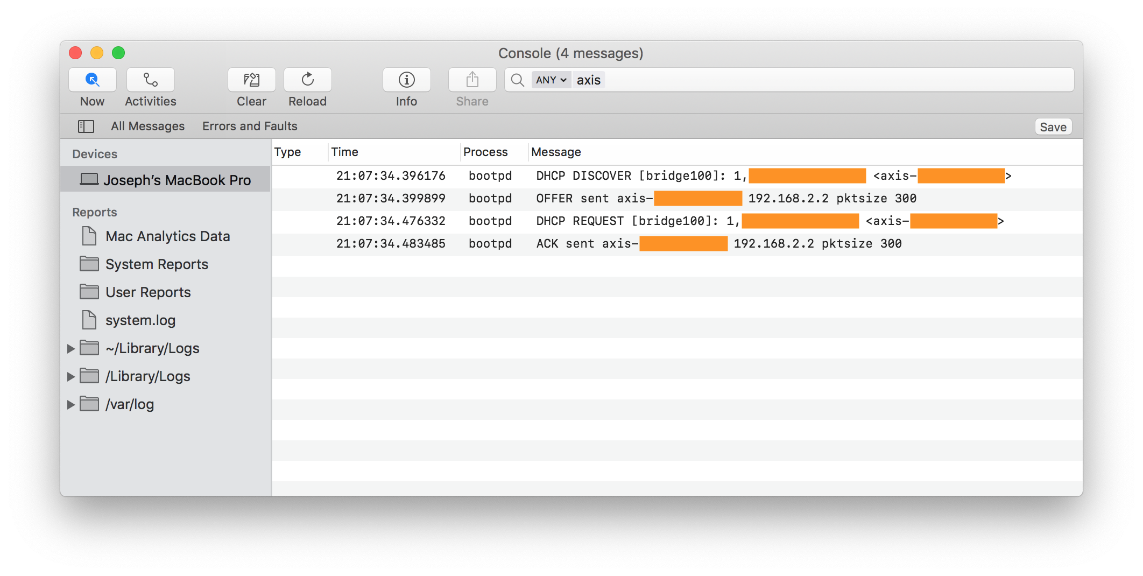The image size is (1143, 576).
Task: Switch to All Messages filter
Action: (147, 127)
